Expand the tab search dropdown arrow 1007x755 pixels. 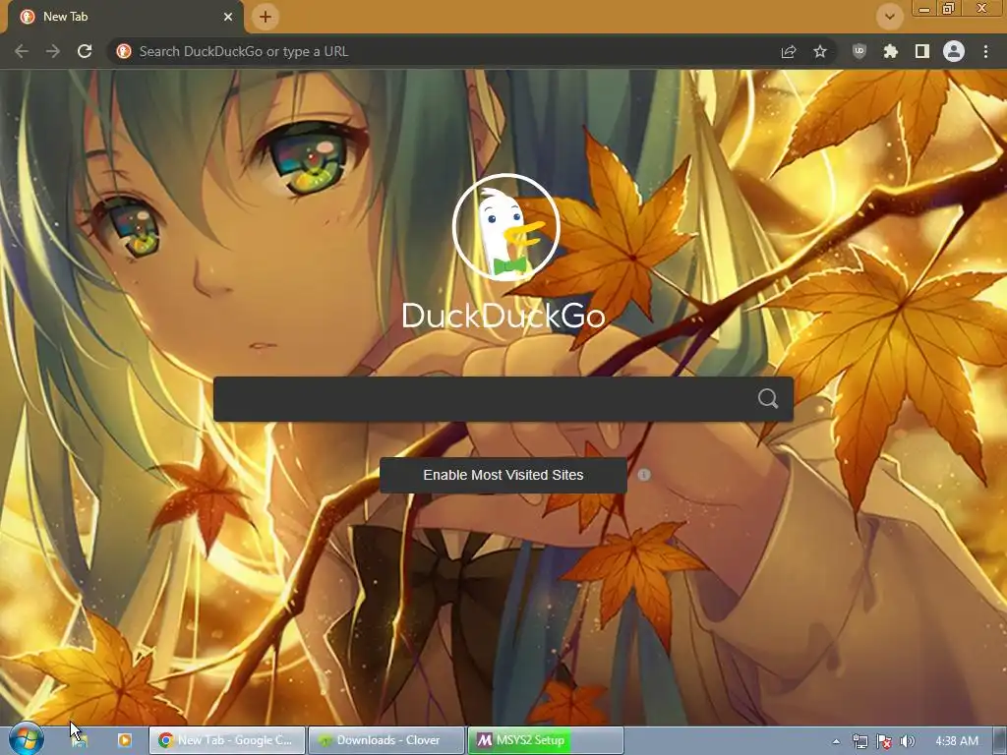(x=889, y=17)
